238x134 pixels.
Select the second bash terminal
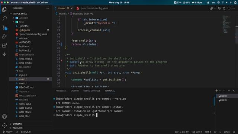(227, 100)
